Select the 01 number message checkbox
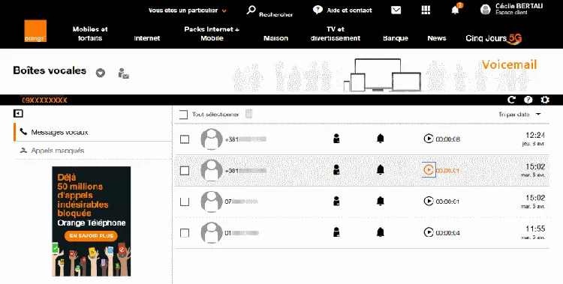This screenshot has height=284, width=563. [x=185, y=233]
